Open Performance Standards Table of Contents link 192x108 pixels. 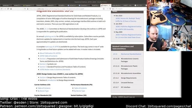tap(80, 88)
